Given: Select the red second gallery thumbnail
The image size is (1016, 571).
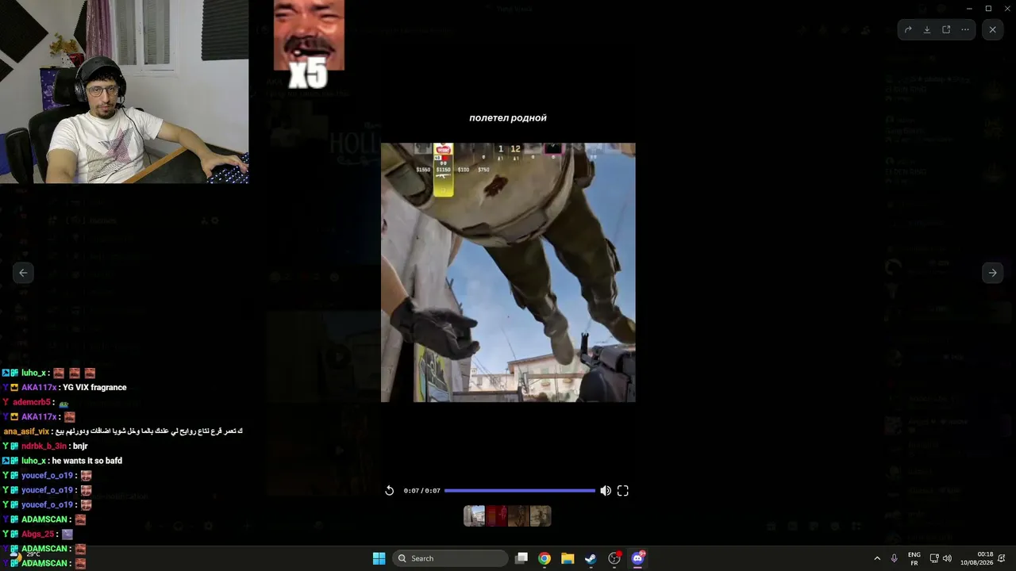Looking at the screenshot, I should click(496, 516).
